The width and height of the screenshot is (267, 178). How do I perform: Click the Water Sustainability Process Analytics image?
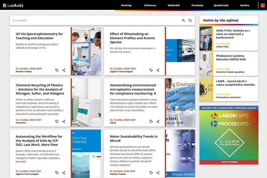[180, 154]
